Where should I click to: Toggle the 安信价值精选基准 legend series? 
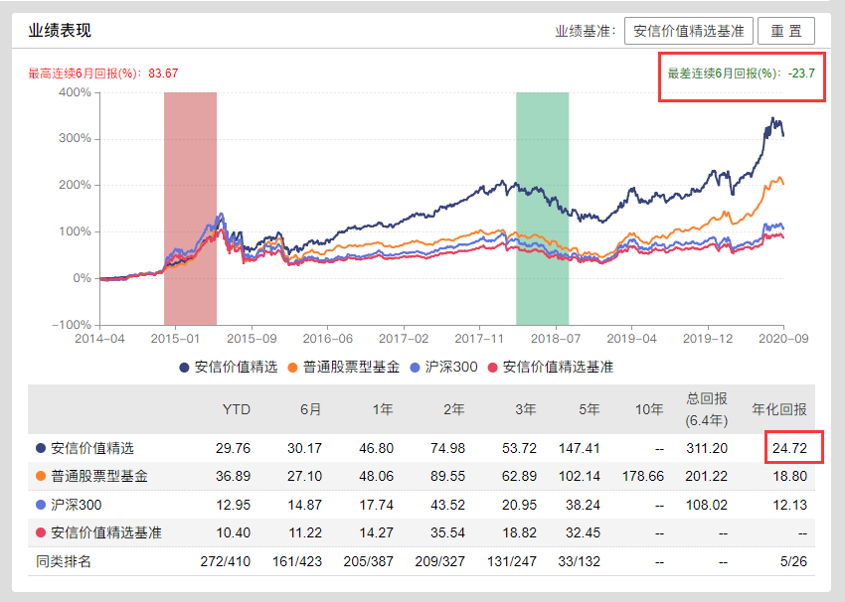pos(551,368)
